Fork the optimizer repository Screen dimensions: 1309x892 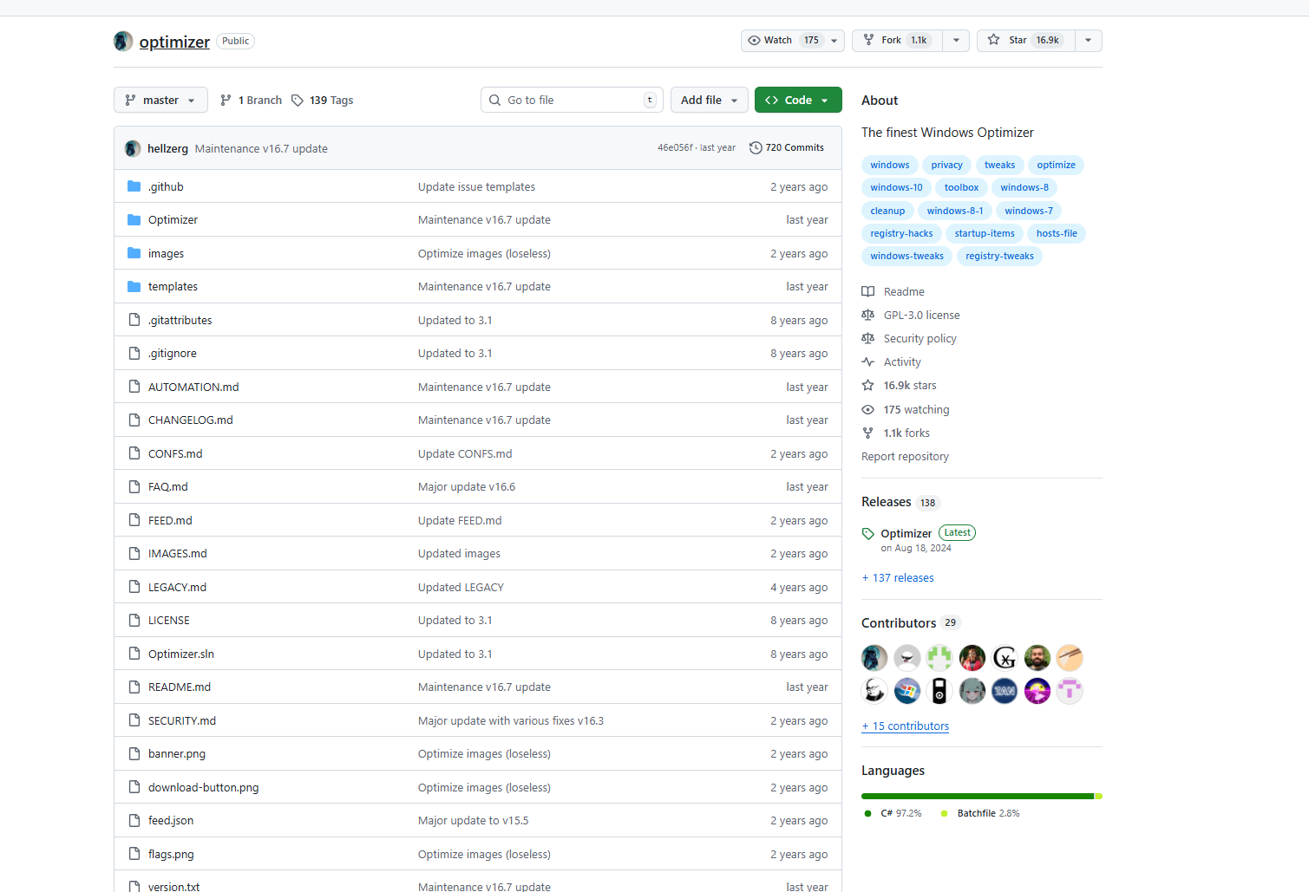click(898, 41)
